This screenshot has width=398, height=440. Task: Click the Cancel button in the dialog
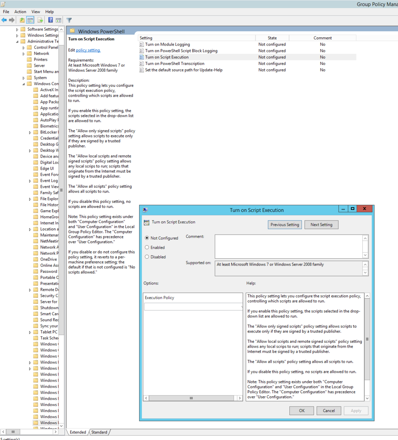pyautogui.click(x=329, y=410)
